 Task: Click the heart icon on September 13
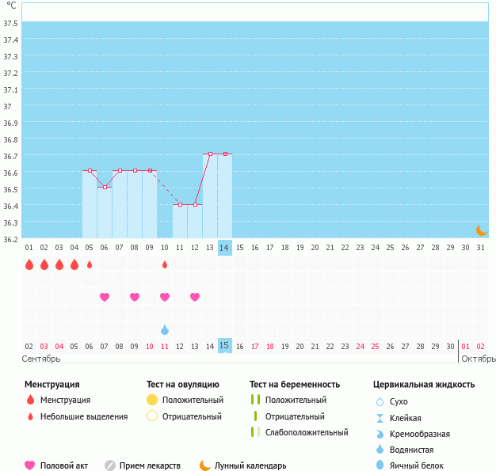[195, 297]
